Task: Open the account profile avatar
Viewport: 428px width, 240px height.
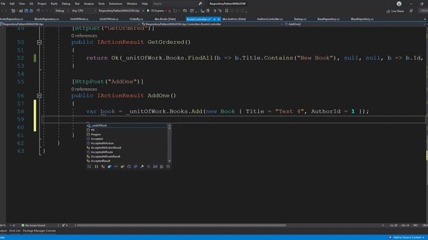Action: 399,4
